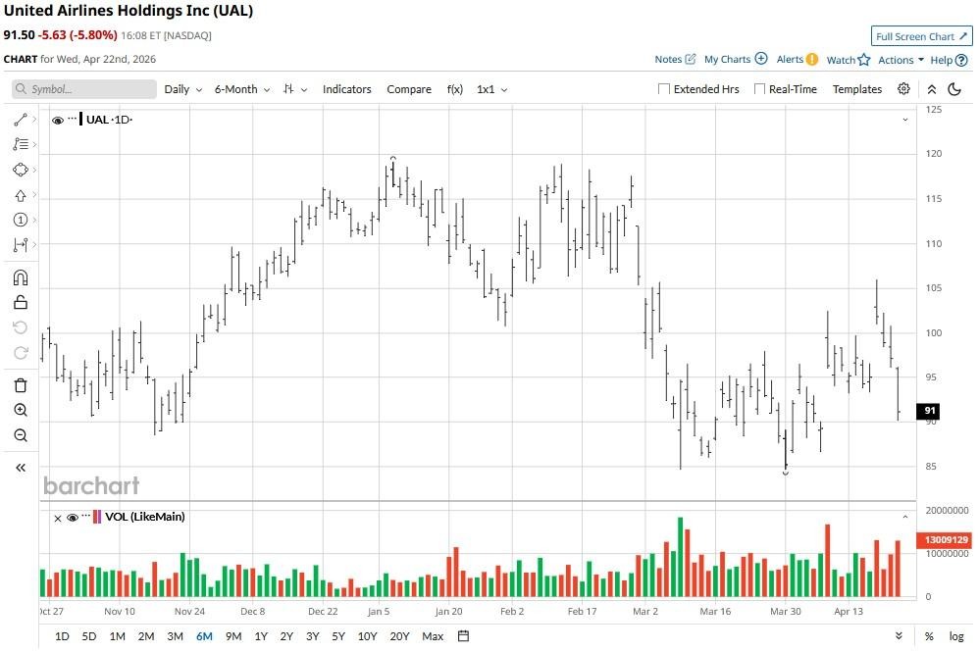Open chart settings gear icon
This screenshot has height=652, width=978.
[x=903, y=88]
